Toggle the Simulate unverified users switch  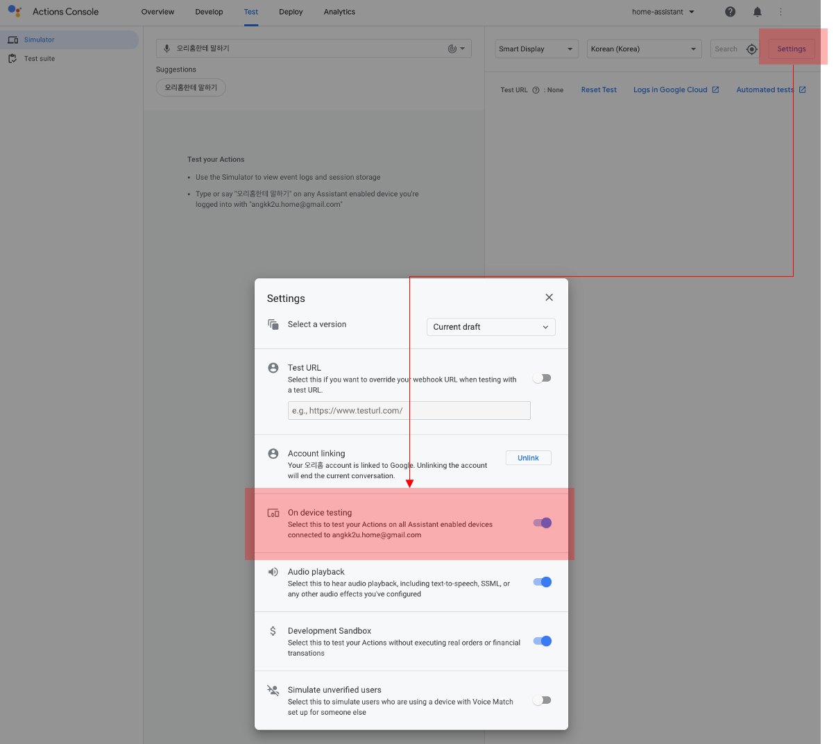(542, 700)
